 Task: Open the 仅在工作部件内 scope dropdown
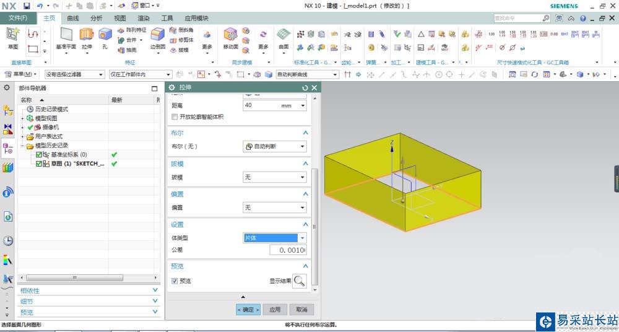pyautogui.click(x=141, y=74)
